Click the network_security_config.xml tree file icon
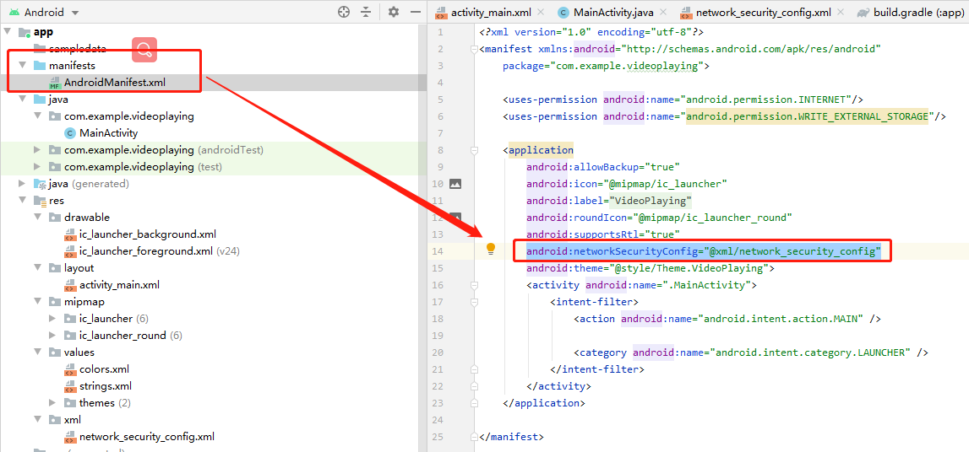 [x=70, y=437]
